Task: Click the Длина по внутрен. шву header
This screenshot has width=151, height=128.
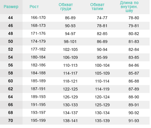Action: [x=129, y=7]
